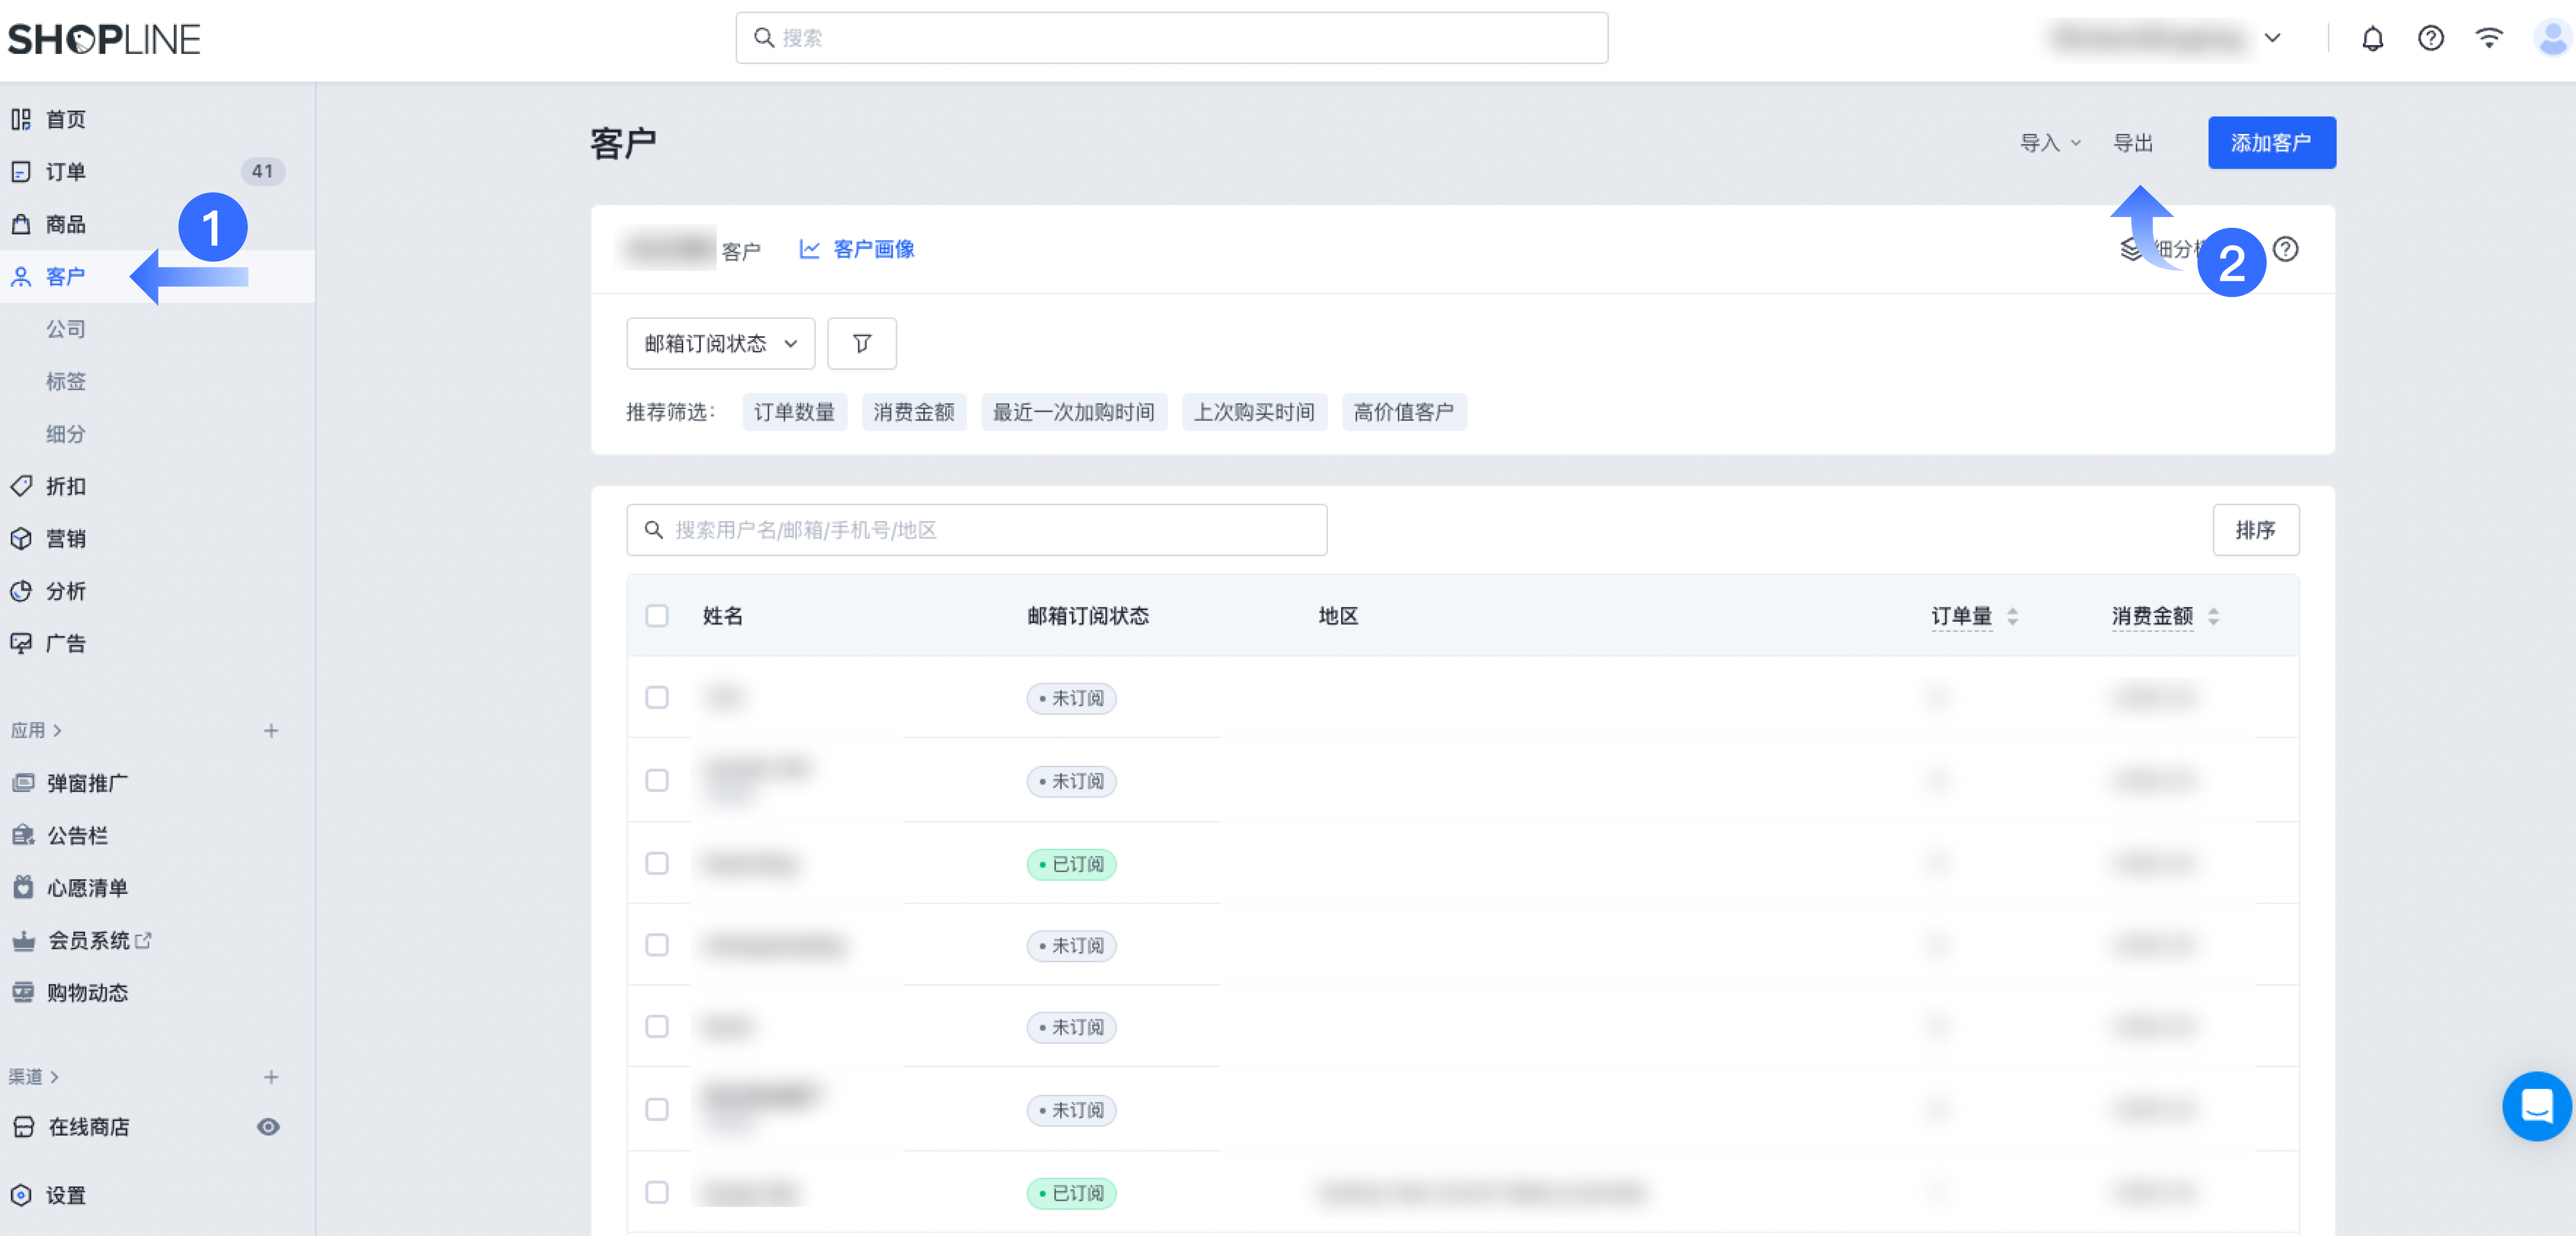The height and width of the screenshot is (1236, 2576).
Task: Expand the 导入 dropdown
Action: pyautogui.click(x=2051, y=143)
